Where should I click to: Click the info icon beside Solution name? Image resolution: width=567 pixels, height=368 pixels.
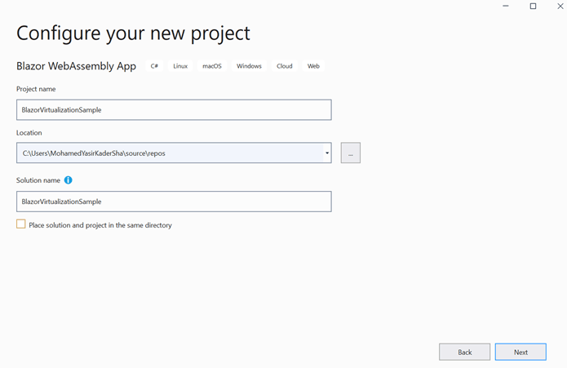click(69, 180)
